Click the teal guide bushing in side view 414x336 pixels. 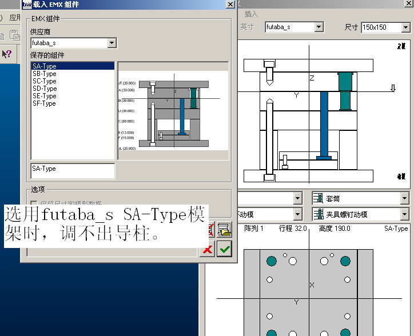(x=345, y=91)
